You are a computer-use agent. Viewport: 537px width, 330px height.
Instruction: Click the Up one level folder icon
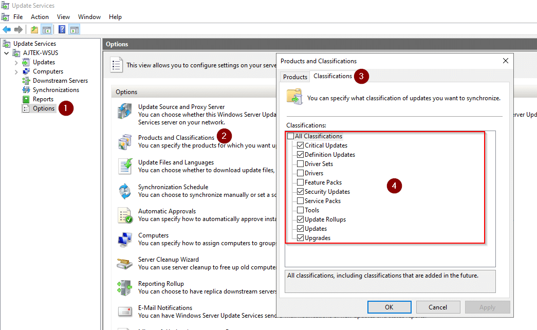point(34,29)
